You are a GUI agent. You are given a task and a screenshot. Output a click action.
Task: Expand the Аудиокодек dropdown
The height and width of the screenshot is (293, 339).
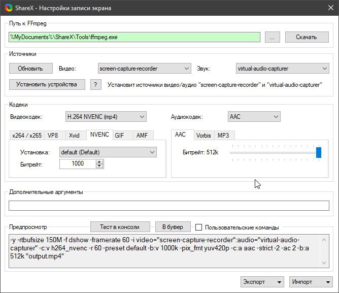pyautogui.click(x=254, y=117)
